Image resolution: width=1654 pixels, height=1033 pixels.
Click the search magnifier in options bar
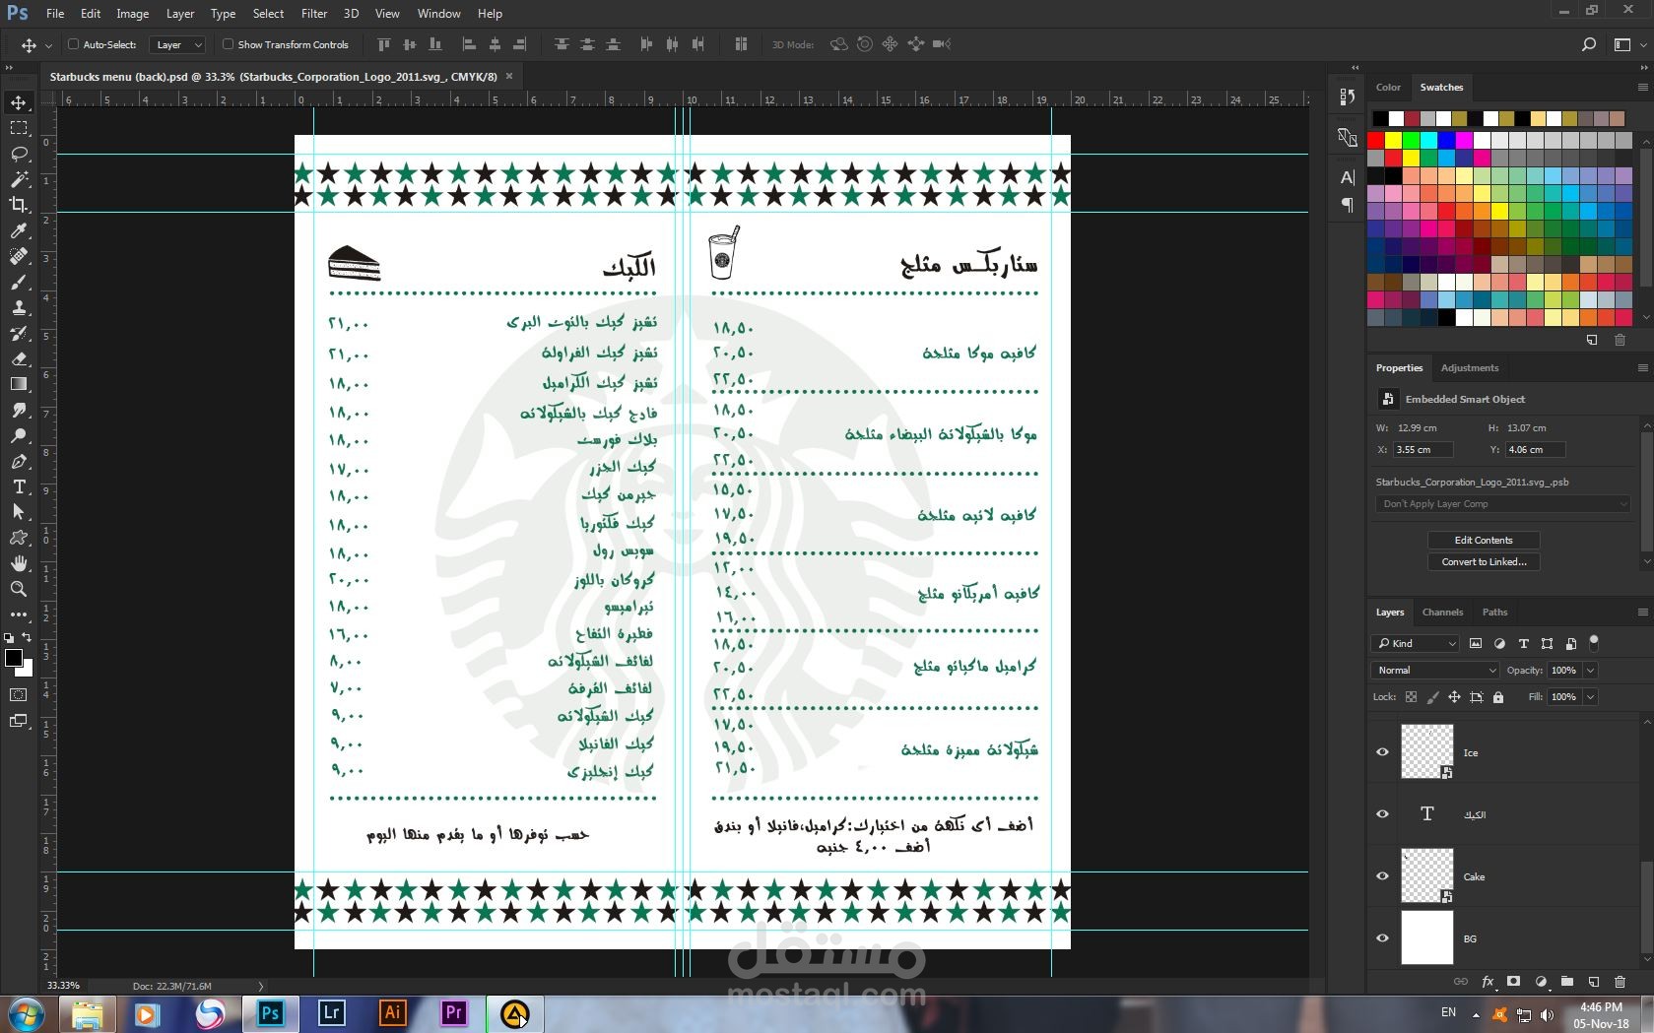click(x=1588, y=44)
